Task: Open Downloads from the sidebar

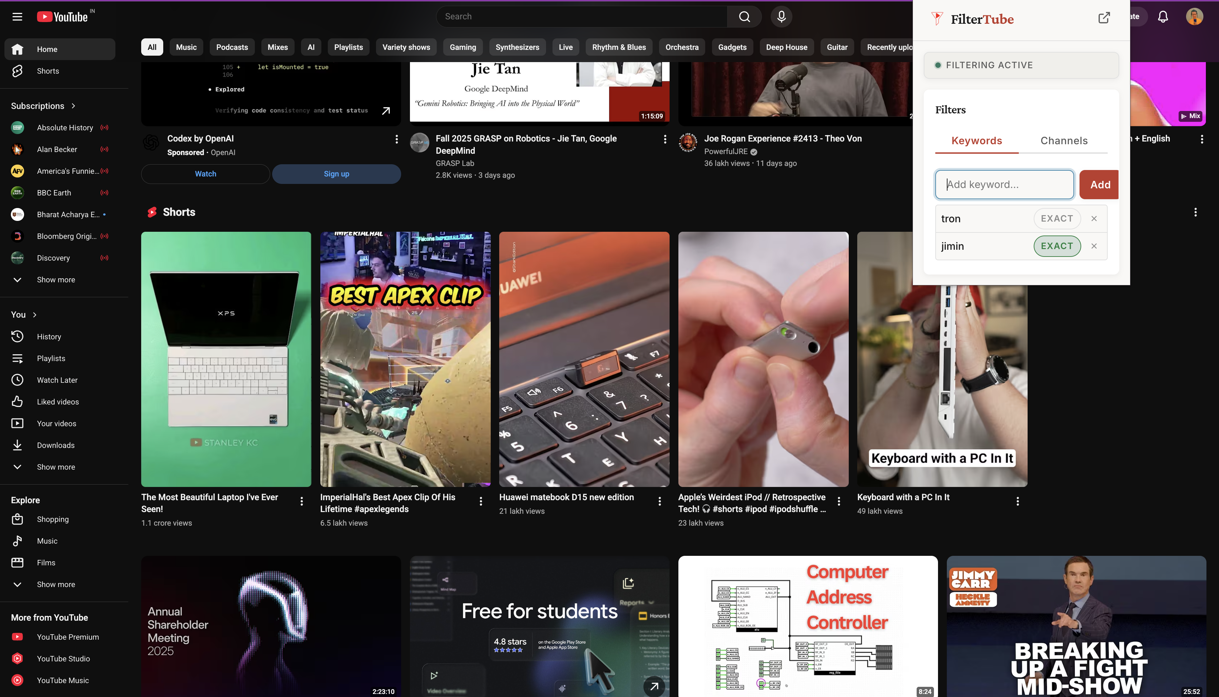Action: [56, 445]
